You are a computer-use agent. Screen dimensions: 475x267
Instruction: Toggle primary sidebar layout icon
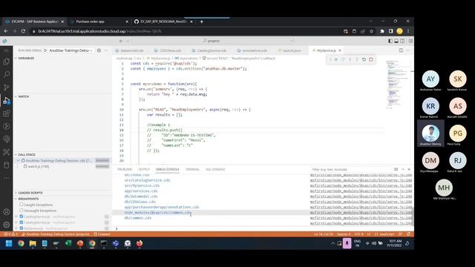tap(390, 41)
